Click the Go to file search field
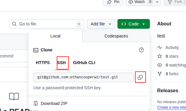186x111 pixels. tap(47, 24)
